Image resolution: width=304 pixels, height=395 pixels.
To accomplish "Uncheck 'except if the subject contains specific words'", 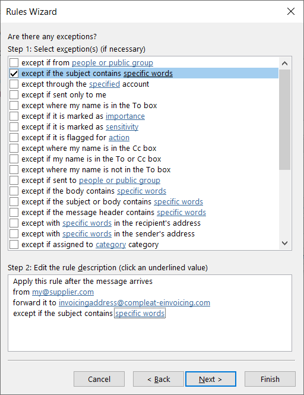I will click(x=14, y=73).
